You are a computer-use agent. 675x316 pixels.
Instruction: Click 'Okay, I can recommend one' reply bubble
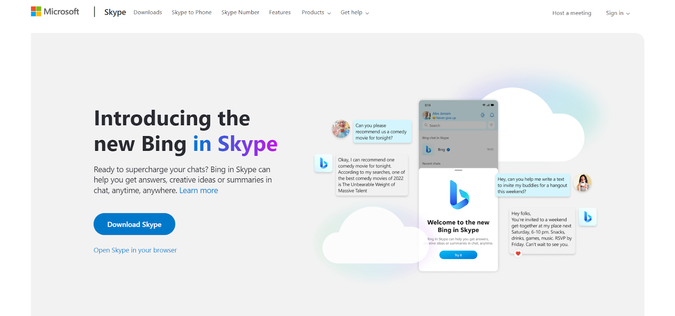pyautogui.click(x=372, y=175)
